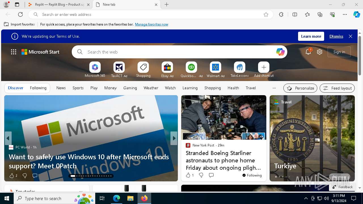The image size is (363, 204).
Task: Open File Explorer from the taskbar
Action: click(x=130, y=198)
